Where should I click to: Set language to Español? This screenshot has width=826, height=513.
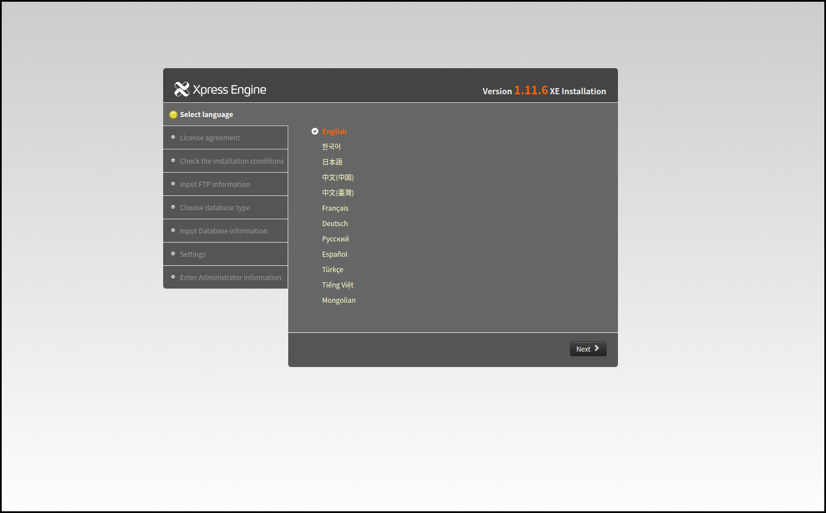[334, 254]
